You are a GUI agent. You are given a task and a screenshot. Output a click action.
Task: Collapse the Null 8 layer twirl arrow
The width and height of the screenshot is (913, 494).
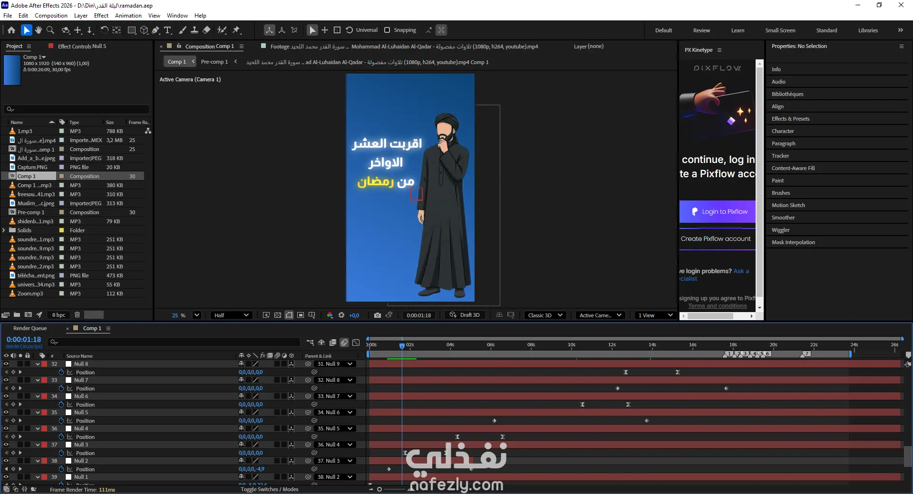(x=38, y=364)
